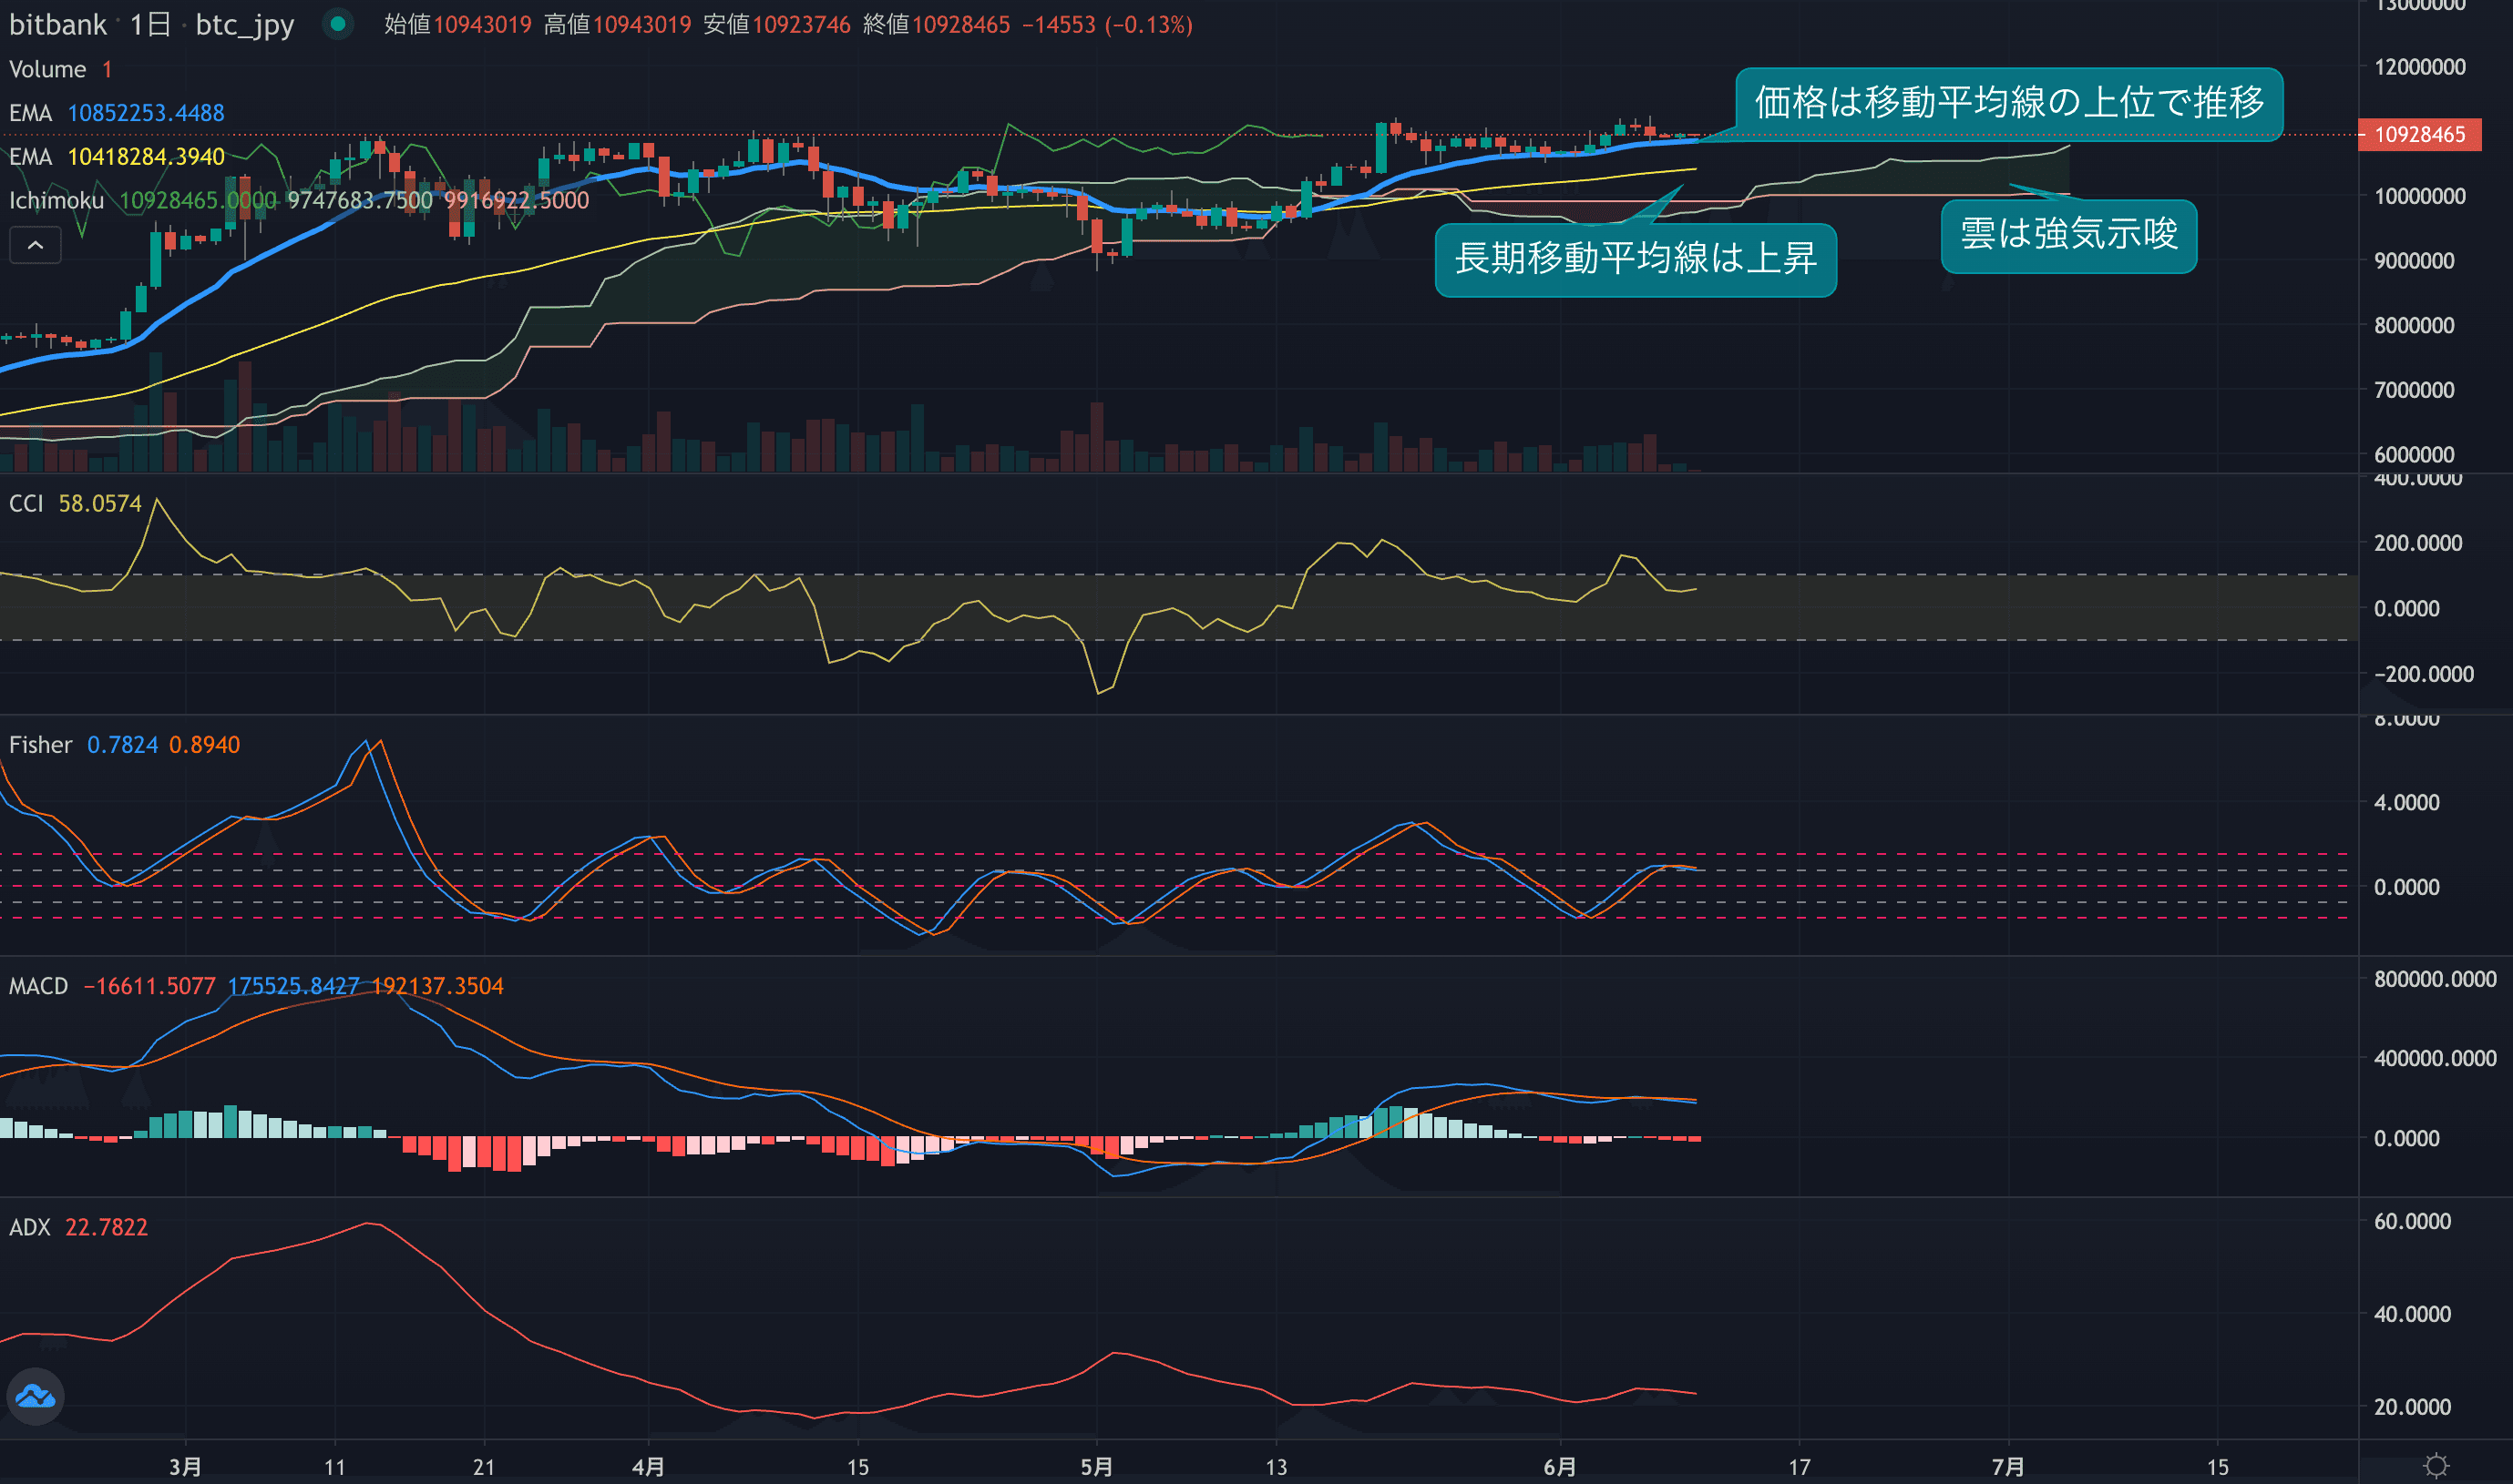Open chart settings gear icon
Screen dimensions: 2513x1484
[x=2436, y=1466]
